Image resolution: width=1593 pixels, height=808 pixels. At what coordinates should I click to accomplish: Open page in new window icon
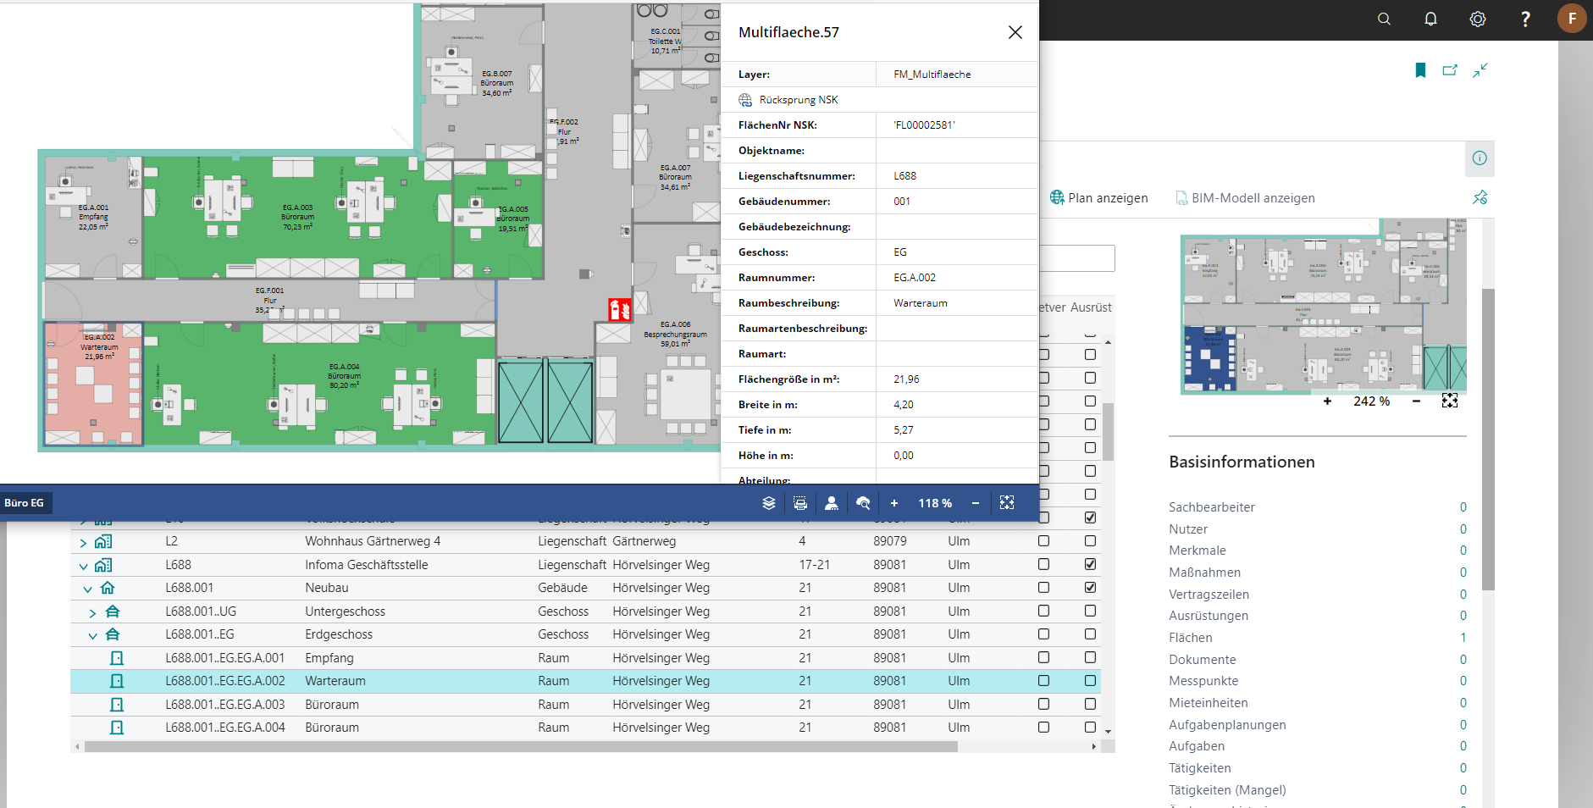pos(1450,70)
